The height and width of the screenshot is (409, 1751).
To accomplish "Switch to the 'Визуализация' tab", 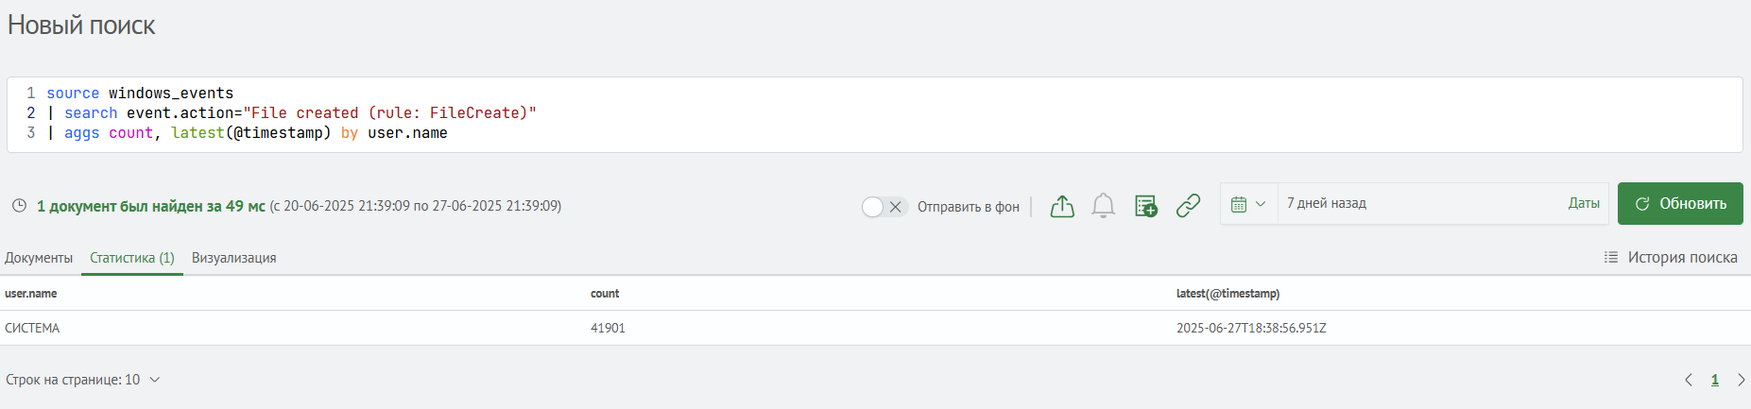I will coord(234,258).
